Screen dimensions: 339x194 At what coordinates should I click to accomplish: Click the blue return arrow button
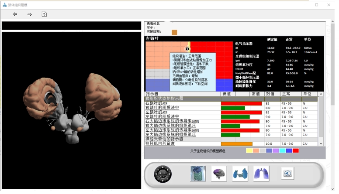click(287, 173)
